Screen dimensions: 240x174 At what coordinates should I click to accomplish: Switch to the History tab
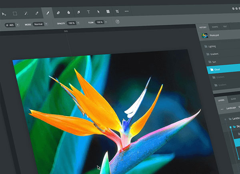[203, 28]
